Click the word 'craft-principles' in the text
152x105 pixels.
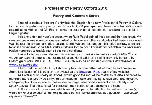pyautogui.click(x=19, y=82)
